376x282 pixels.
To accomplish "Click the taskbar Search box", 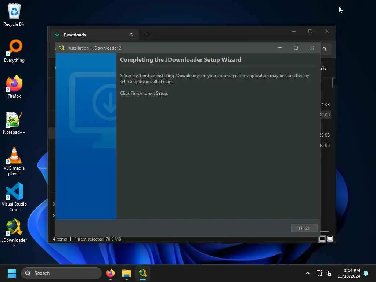I will [61, 273].
